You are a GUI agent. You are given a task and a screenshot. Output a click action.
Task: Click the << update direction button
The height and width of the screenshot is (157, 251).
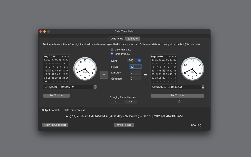(117, 101)
